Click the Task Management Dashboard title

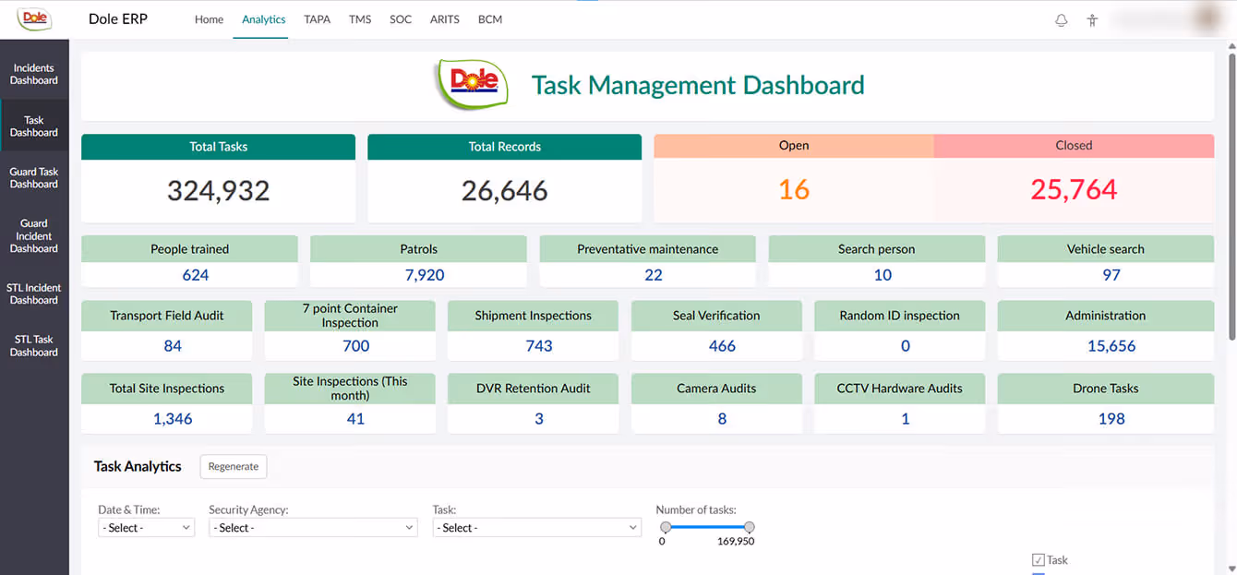pos(698,85)
